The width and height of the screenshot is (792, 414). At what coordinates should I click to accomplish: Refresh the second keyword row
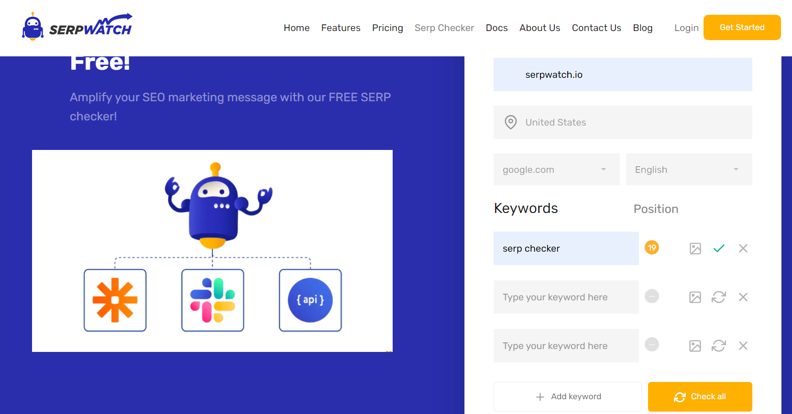click(719, 297)
